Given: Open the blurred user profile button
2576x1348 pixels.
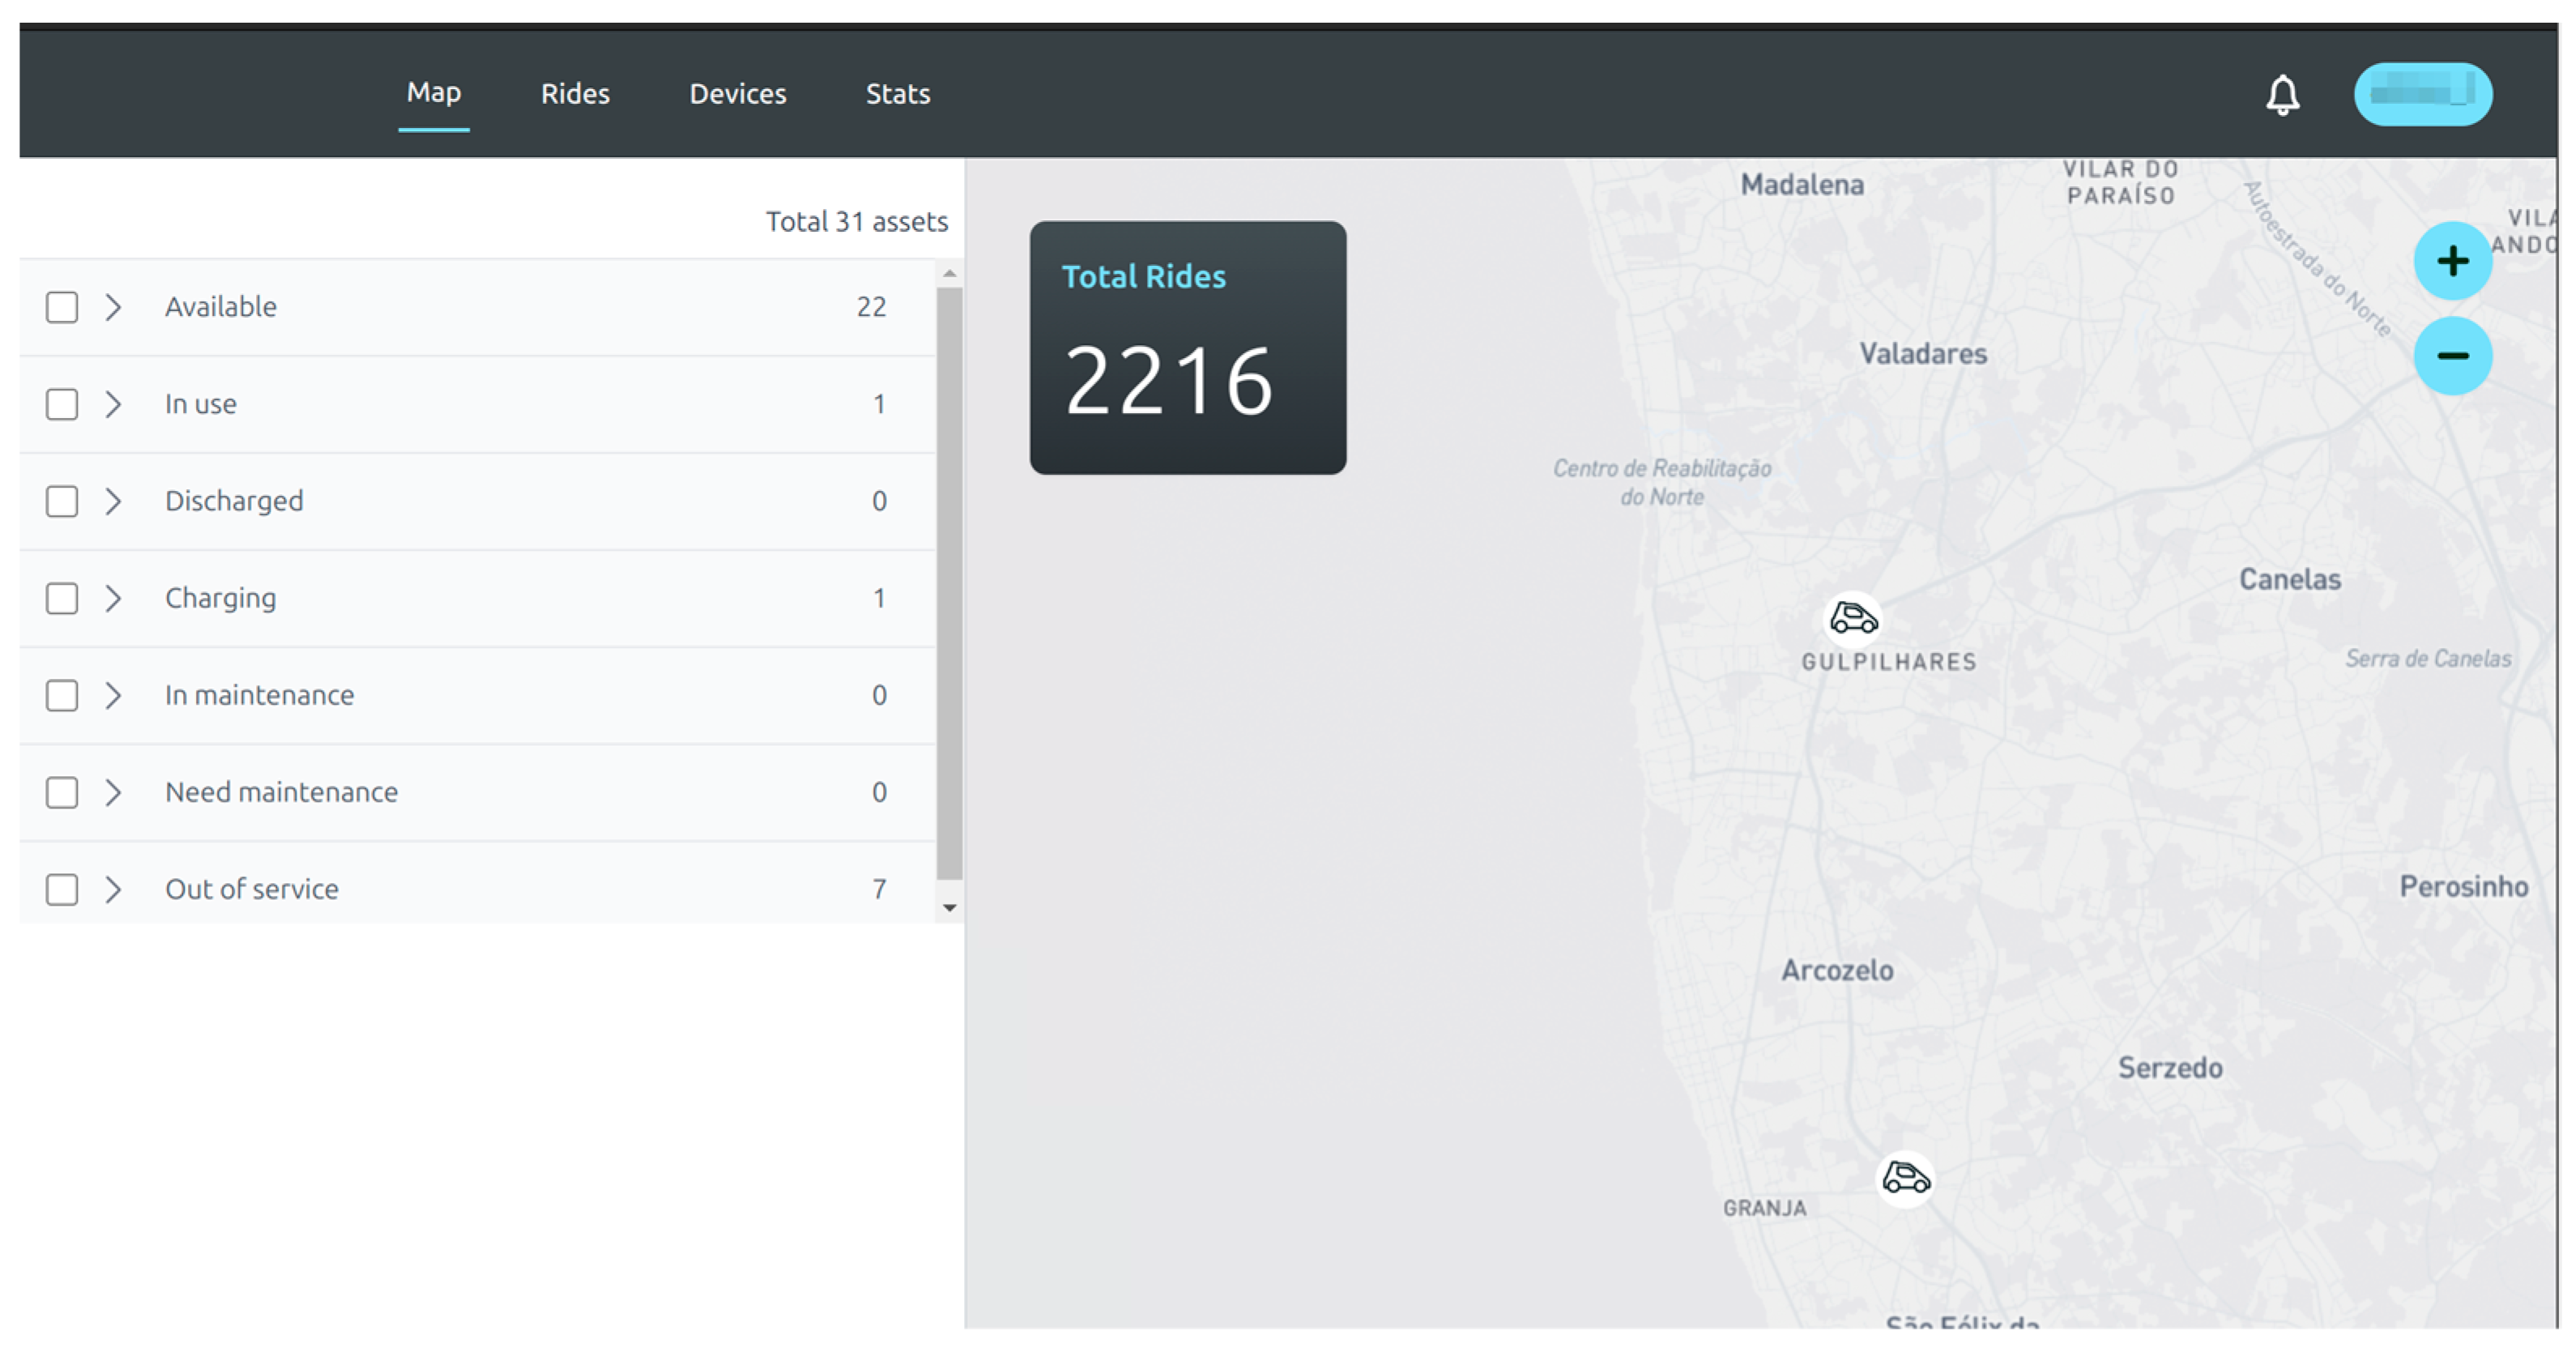Looking at the screenshot, I should [2422, 94].
